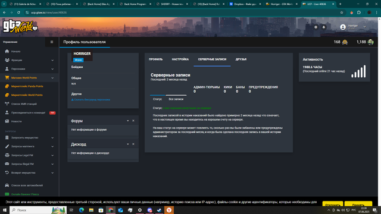This screenshot has height=214, width=381.
Task: Click the World Points badge icon next to 168
Action: (x=345, y=42)
